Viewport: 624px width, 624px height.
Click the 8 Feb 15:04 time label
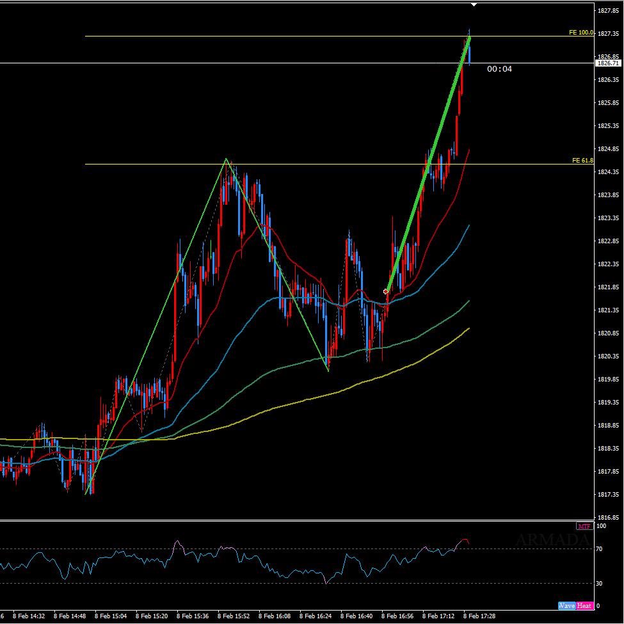tap(111, 616)
